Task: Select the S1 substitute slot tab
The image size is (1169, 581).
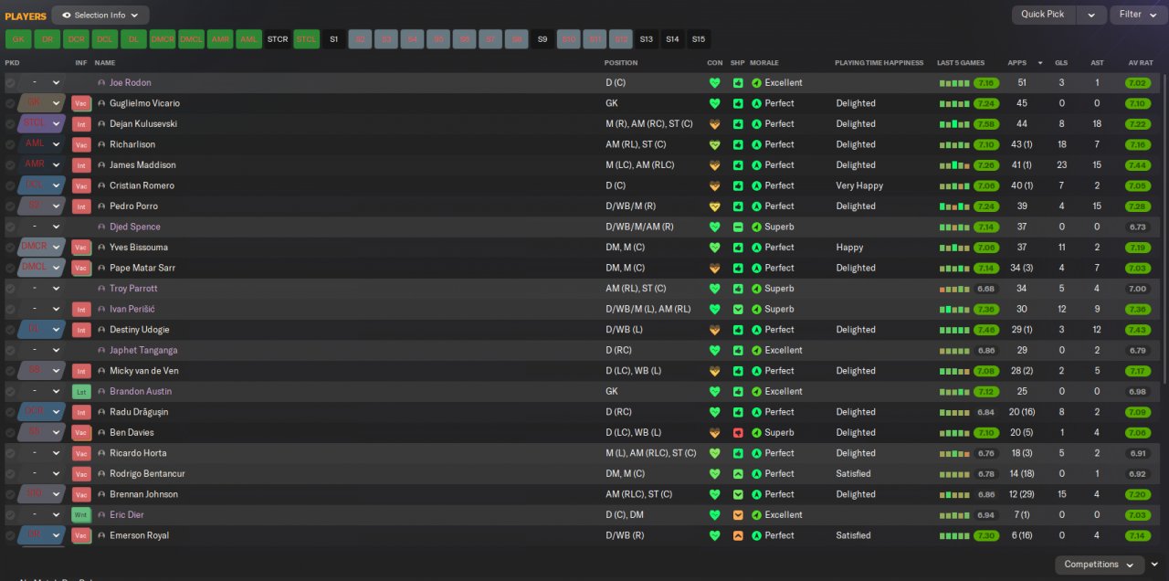Action: coord(334,39)
